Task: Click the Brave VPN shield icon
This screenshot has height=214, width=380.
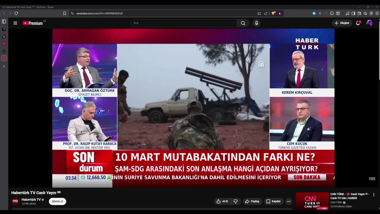Action: (371, 13)
